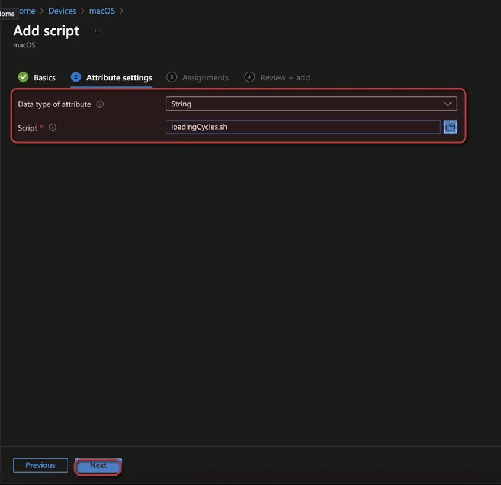Click the Data type of attribute label

coord(54,104)
